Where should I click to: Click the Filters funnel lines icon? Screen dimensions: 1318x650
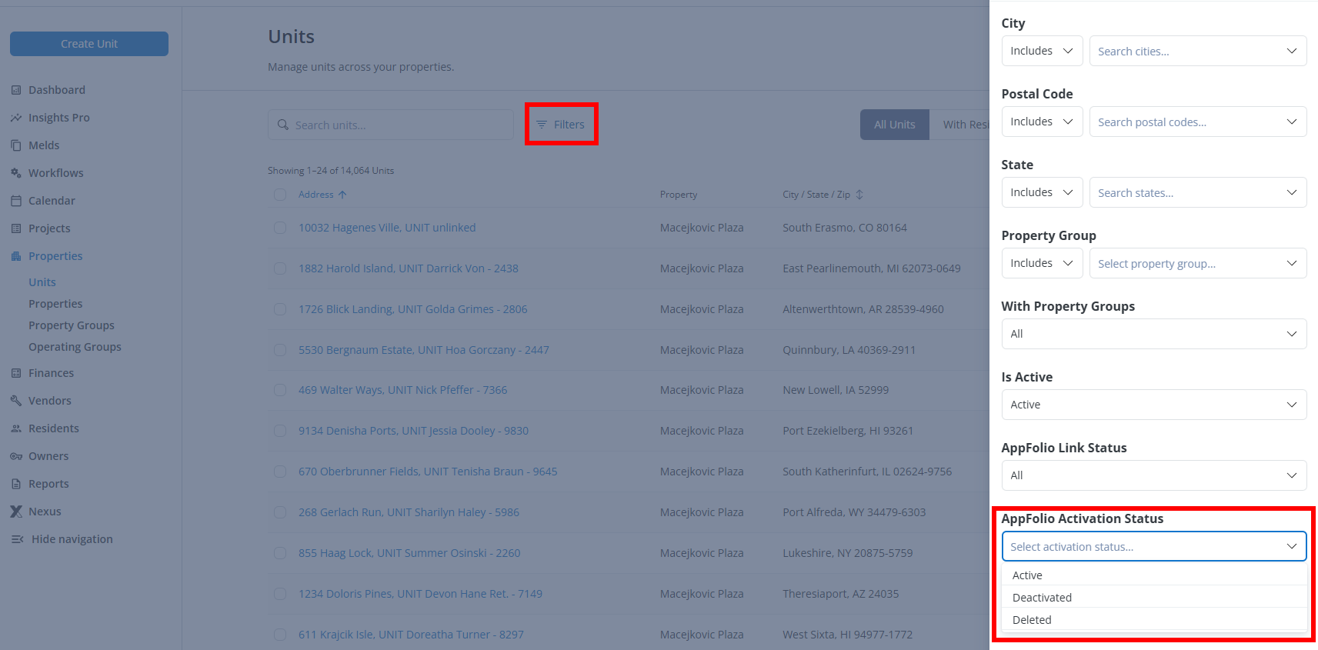542,125
